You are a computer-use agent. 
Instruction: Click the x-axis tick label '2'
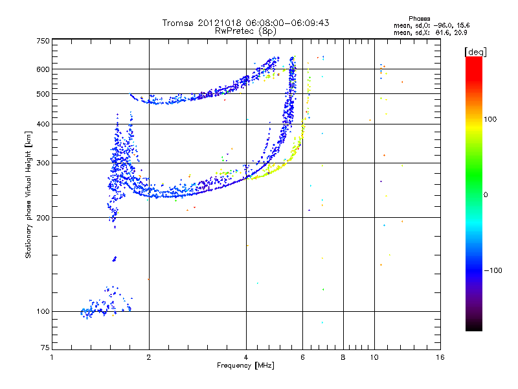point(149,357)
